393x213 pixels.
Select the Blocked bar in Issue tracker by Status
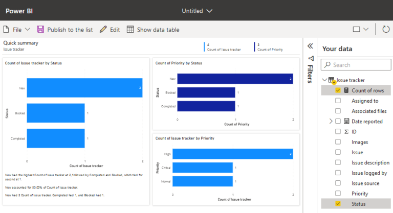coord(56,113)
